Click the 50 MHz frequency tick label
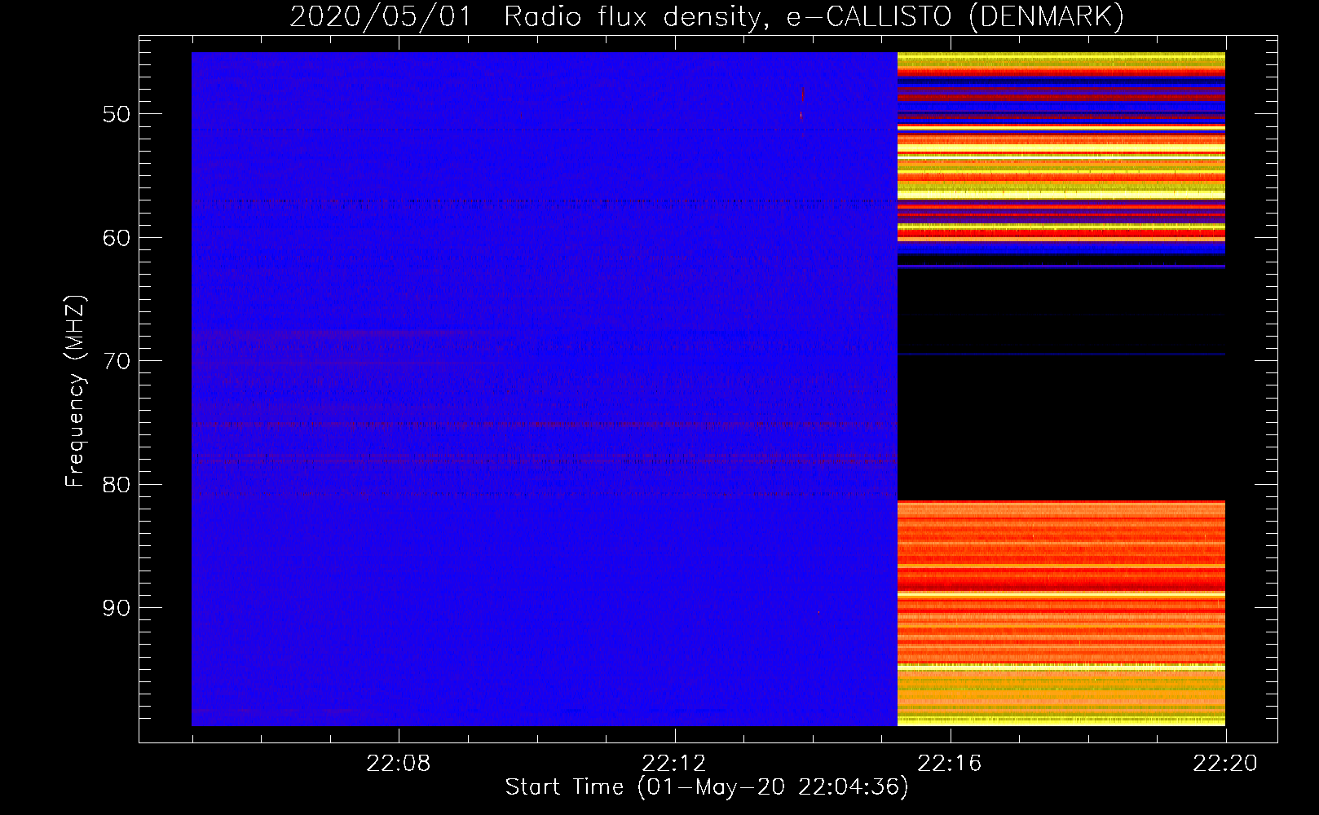The width and height of the screenshot is (1319, 815). click(117, 114)
